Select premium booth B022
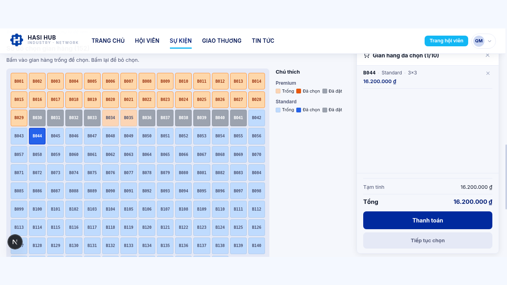 147,100
